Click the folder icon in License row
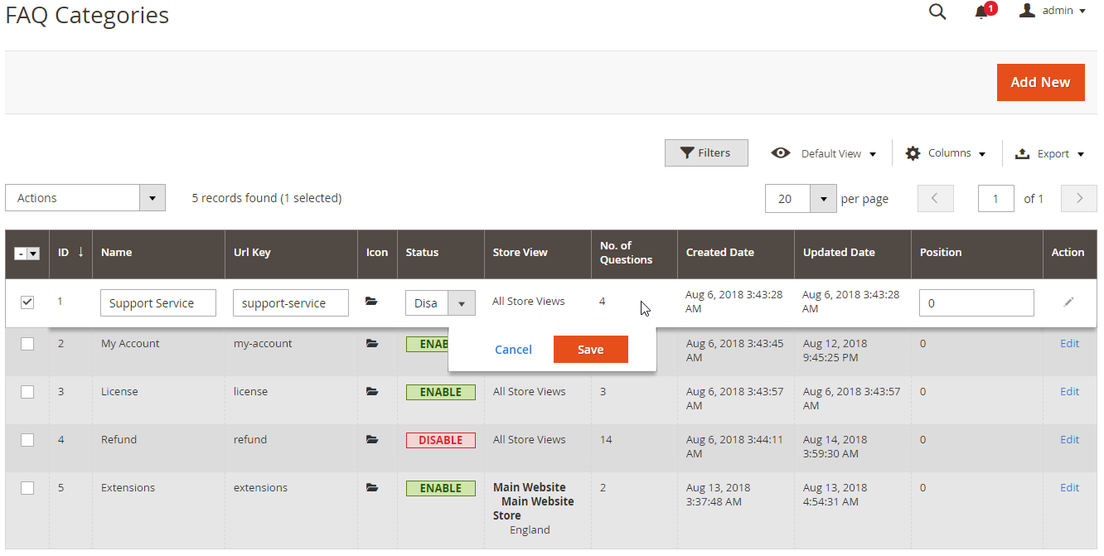1104x556 pixels. (372, 391)
